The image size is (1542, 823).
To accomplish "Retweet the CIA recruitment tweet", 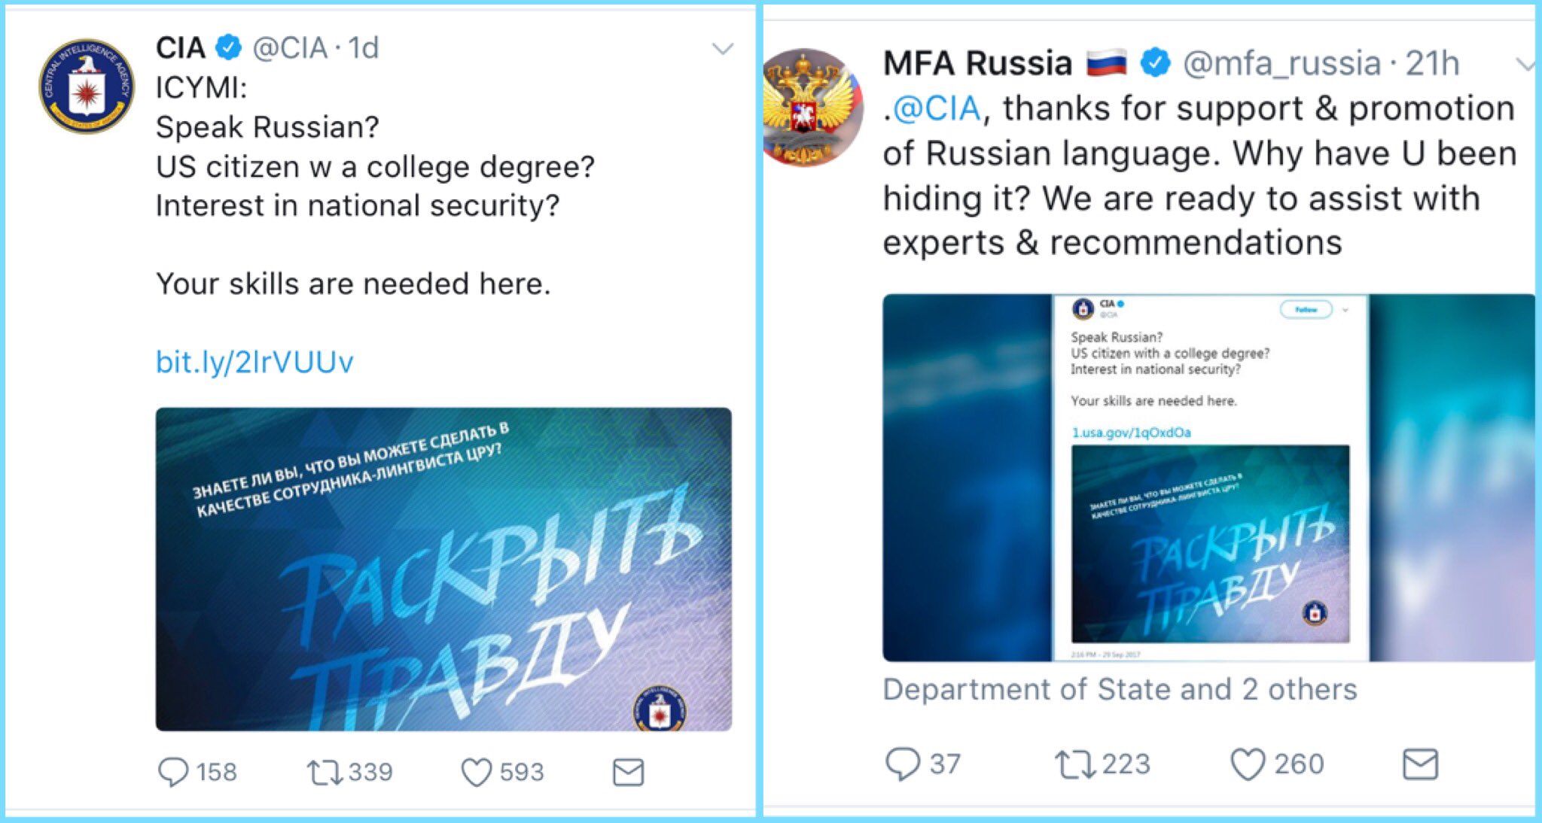I will tap(325, 772).
